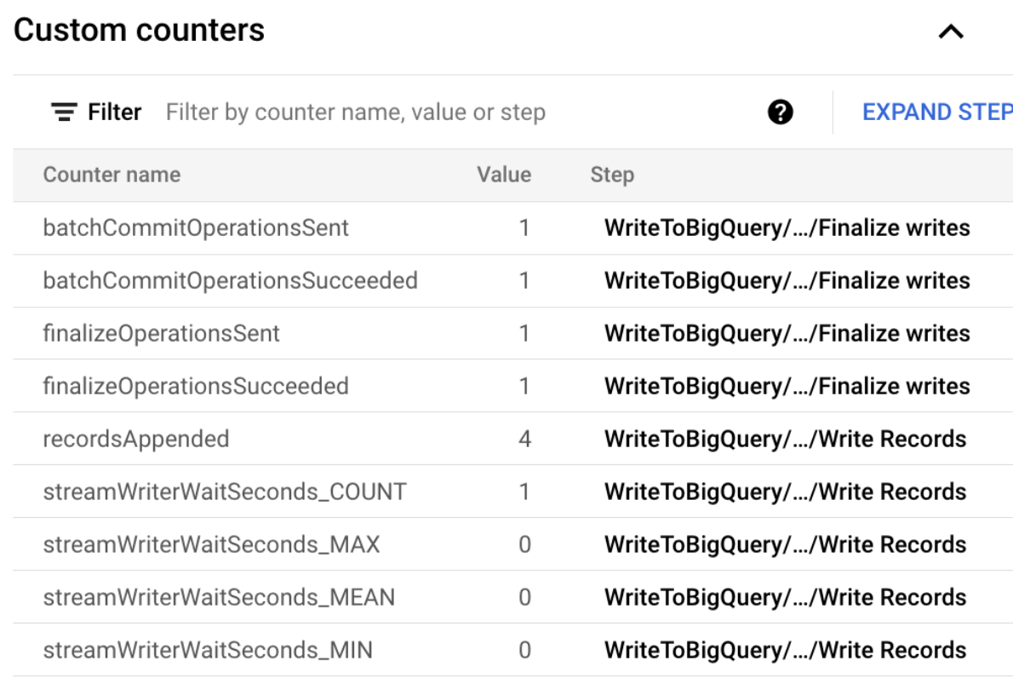
Task: Open Finalize writes step for batchCommitOperationsSucceeded
Action: tap(787, 280)
